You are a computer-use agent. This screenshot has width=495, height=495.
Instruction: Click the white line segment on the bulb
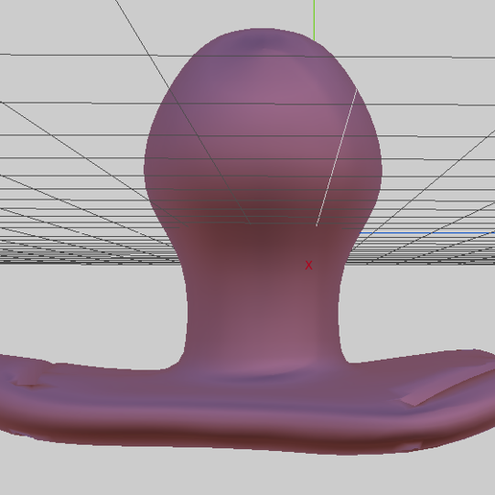click(x=337, y=157)
